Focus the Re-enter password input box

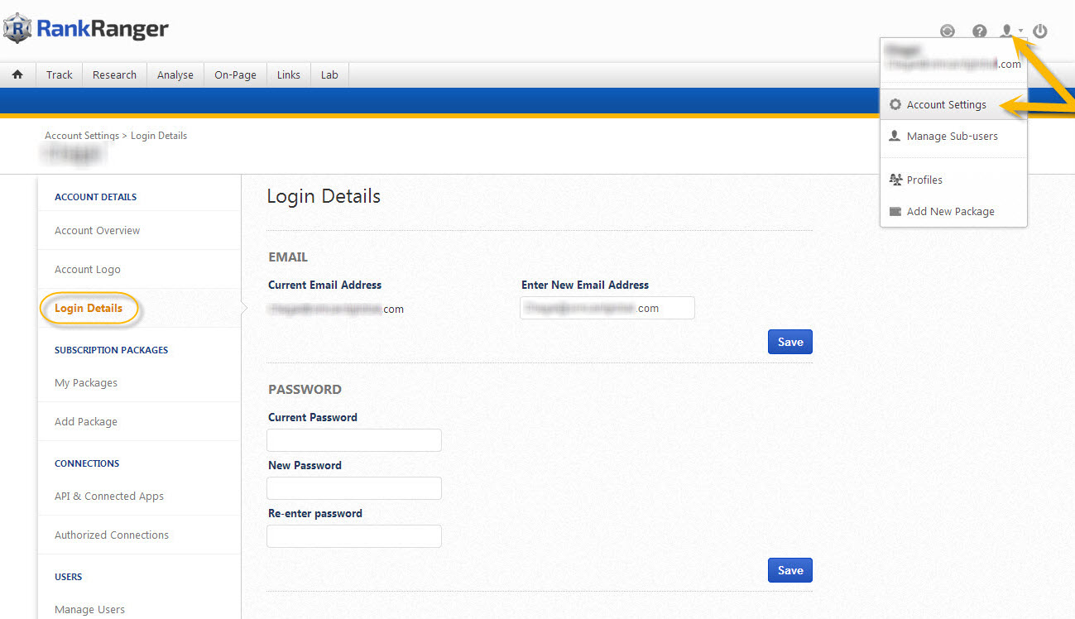point(354,536)
